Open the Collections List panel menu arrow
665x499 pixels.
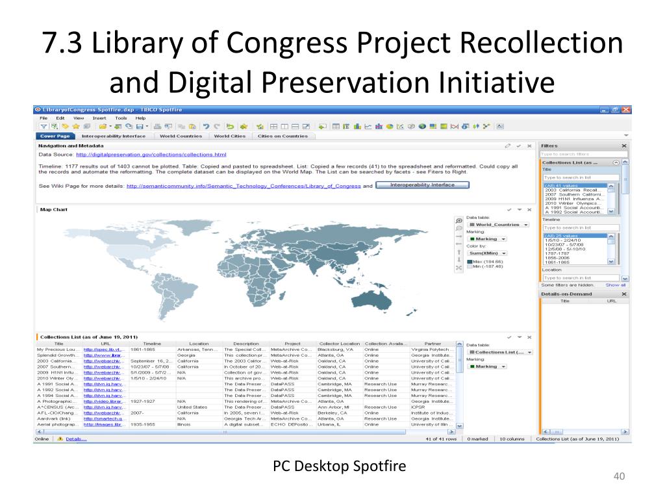click(520, 337)
